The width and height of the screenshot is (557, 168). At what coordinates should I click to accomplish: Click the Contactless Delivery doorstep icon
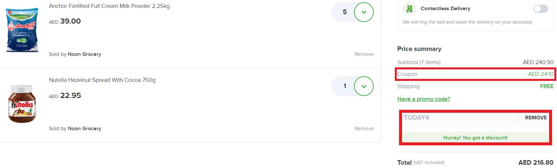[x=409, y=9]
